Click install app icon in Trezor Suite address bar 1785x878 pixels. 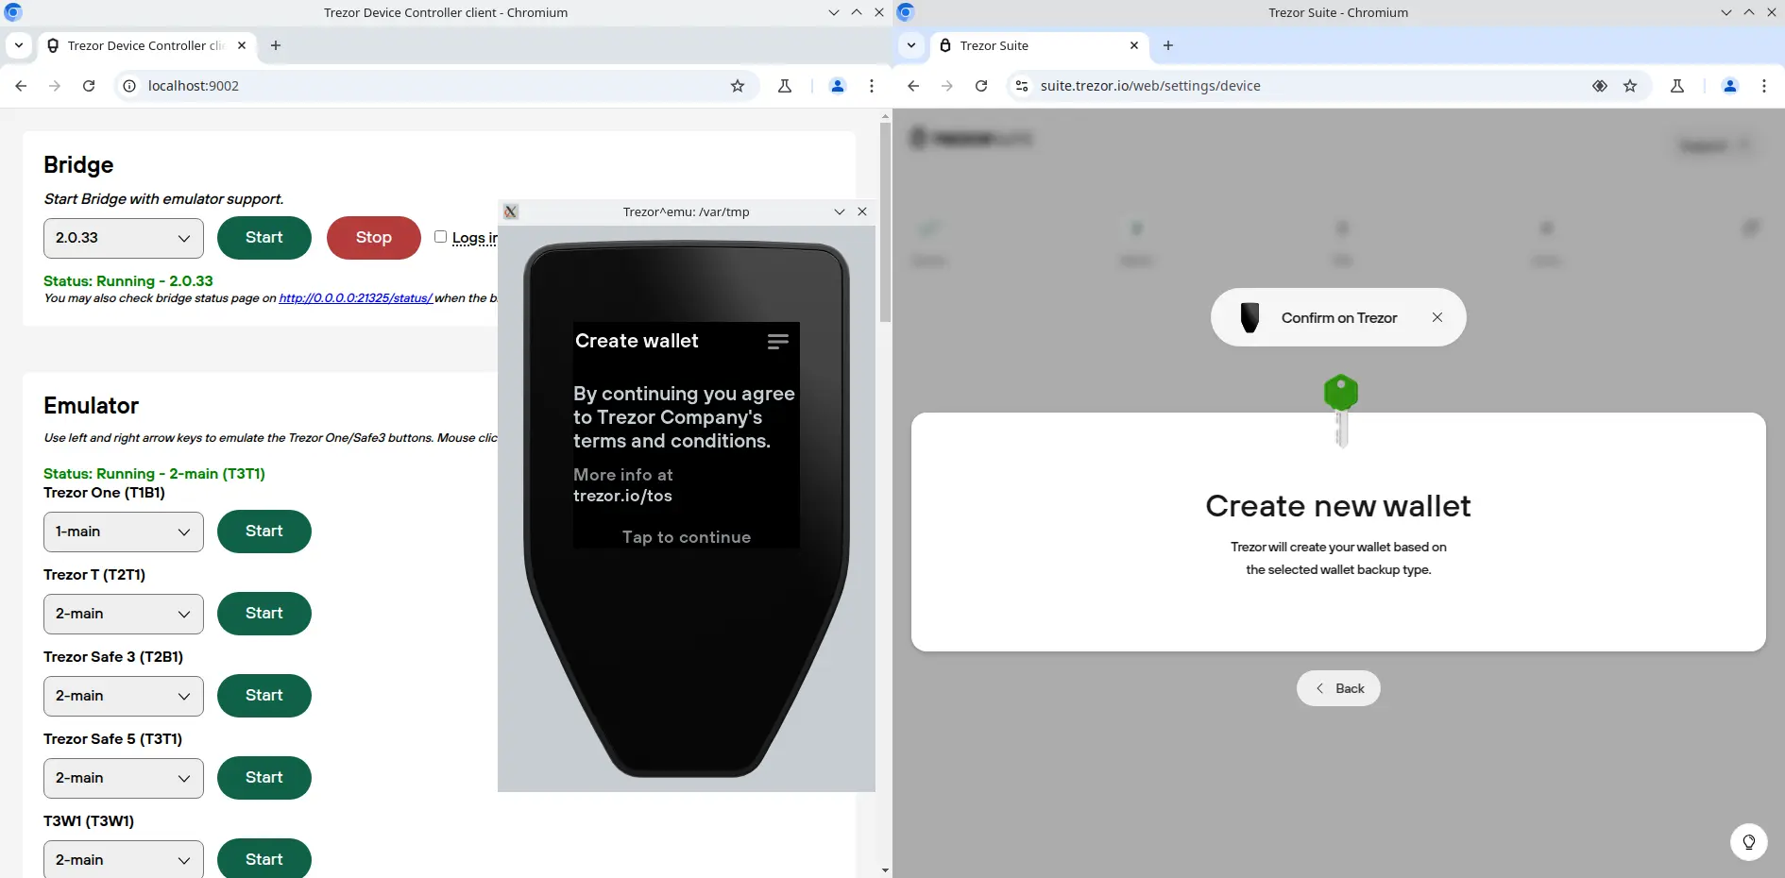pos(1600,86)
